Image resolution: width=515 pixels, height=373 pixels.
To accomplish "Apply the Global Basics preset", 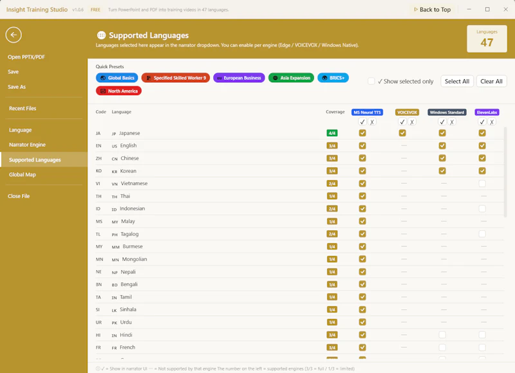I will coord(117,78).
